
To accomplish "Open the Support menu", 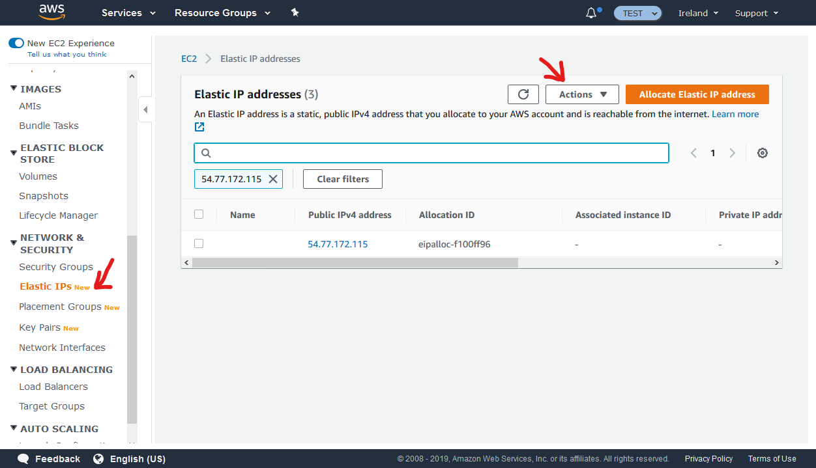I will 756,13.
